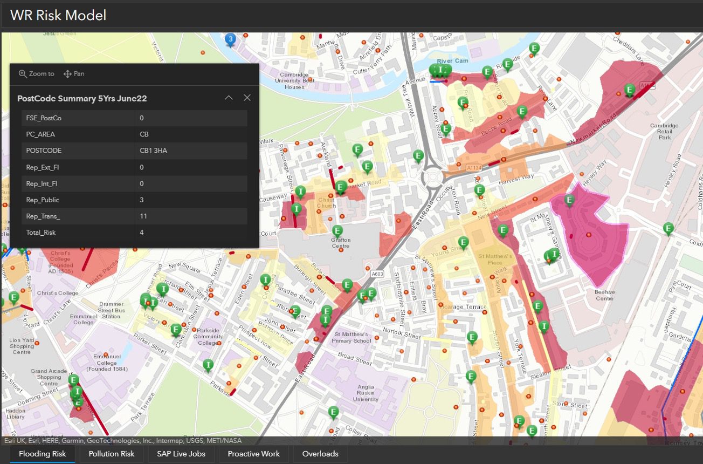Click the highlighted pink Beehive Centre risk polygon
Image resolution: width=703 pixels, height=464 pixels.
click(598, 248)
